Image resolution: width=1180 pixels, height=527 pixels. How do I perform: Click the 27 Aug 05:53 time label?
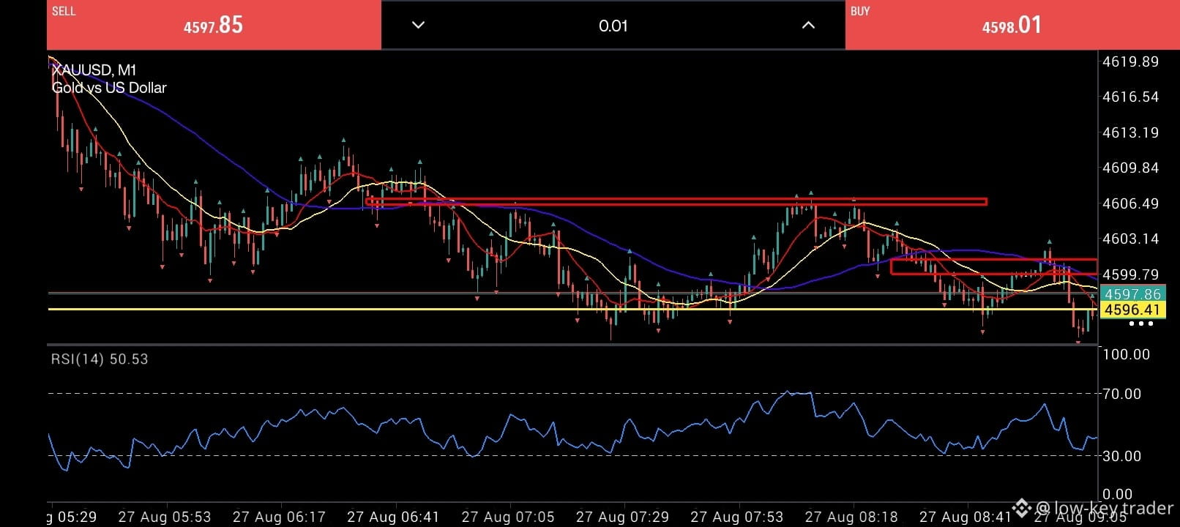pyautogui.click(x=165, y=517)
